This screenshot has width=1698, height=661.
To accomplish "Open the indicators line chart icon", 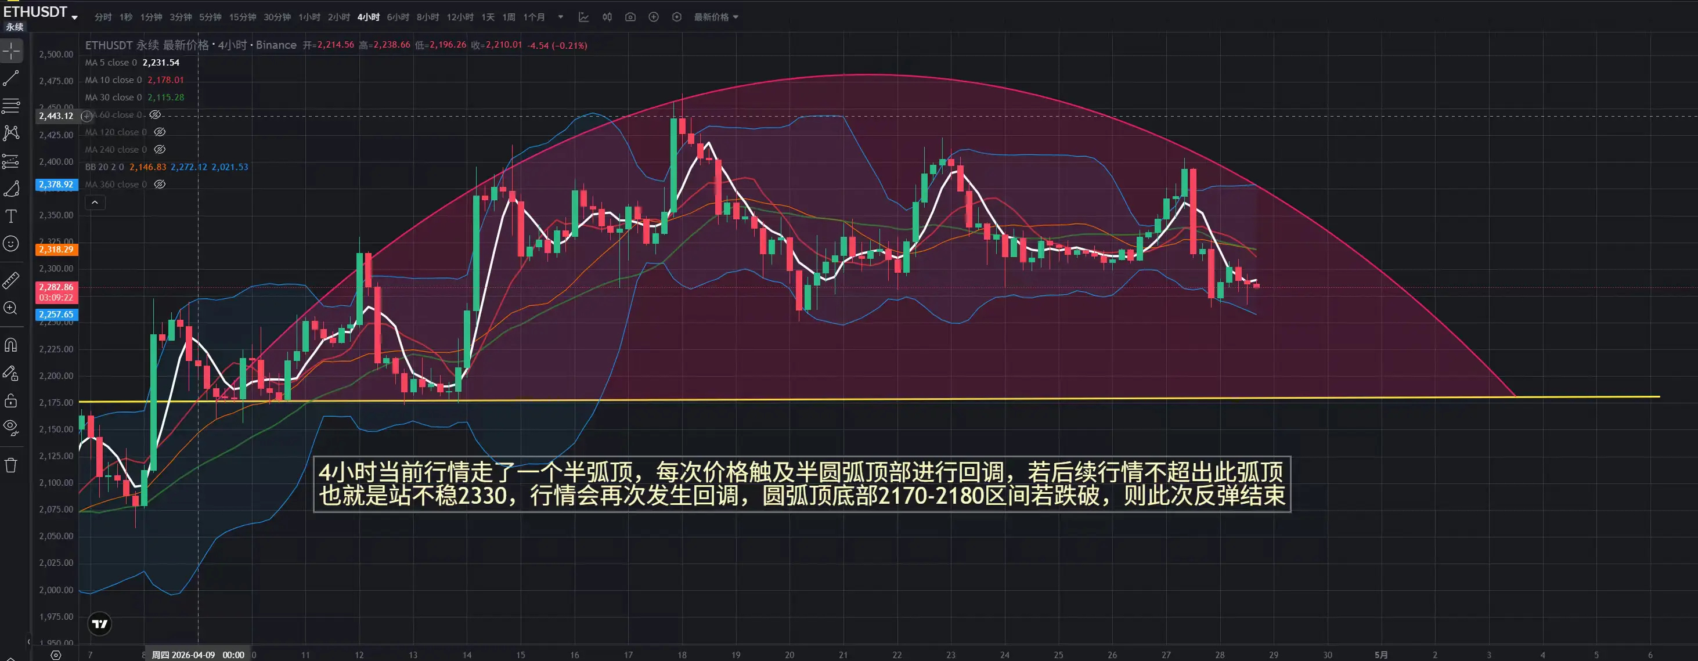I will coord(583,17).
